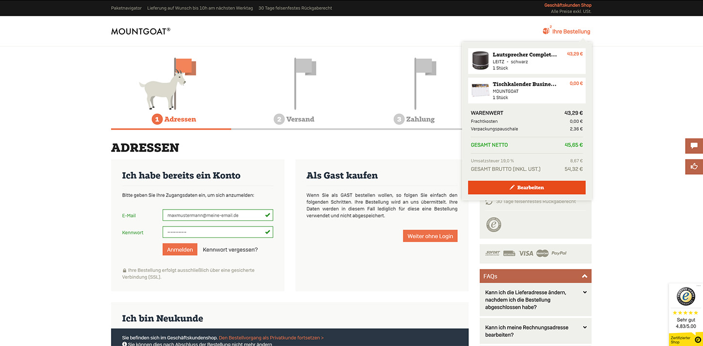This screenshot has height=346, width=703.
Task: Click the Anmelden button
Action: tap(180, 250)
